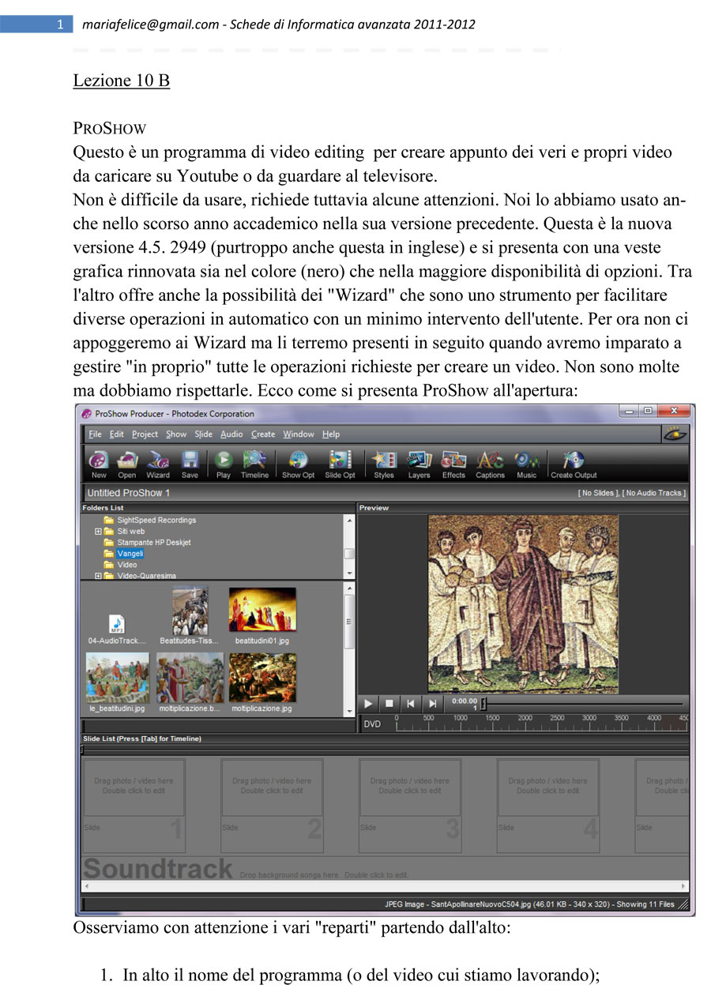The height and width of the screenshot is (1000, 711).
Task: Jump to previous slide in preview
Action: 411,703
